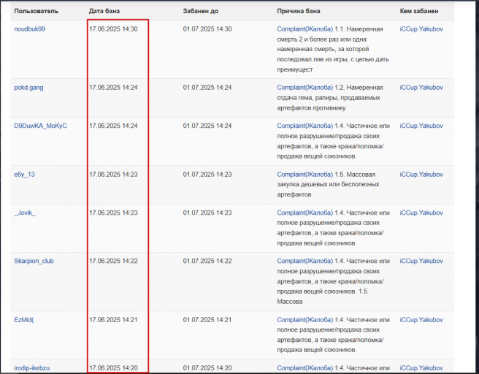Open iCCup.Yakubov admin link in e6y_13 row
Image resolution: width=479 pixels, height=374 pixels.
click(x=421, y=175)
